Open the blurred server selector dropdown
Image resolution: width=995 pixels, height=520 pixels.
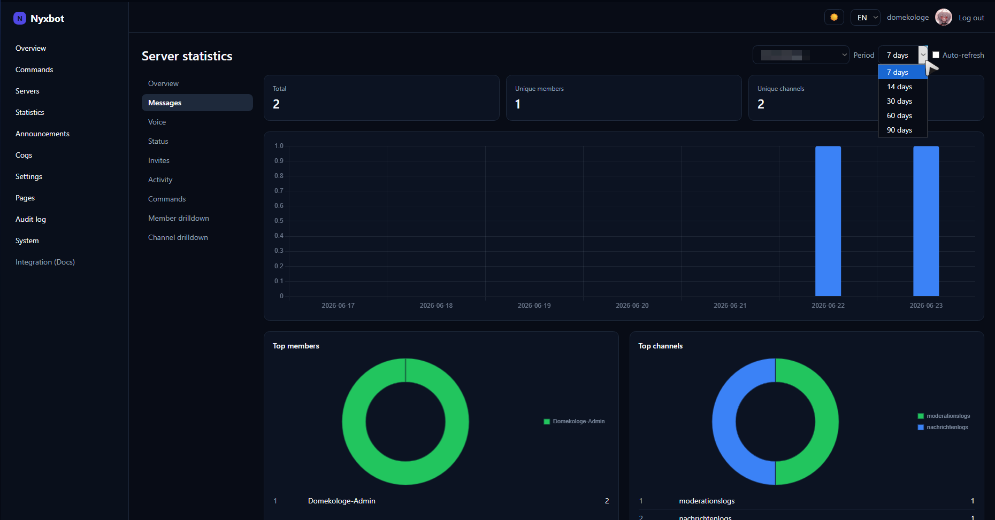click(801, 55)
